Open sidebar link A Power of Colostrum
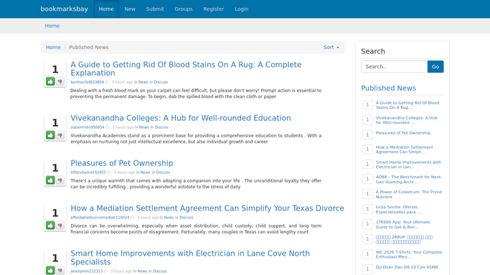This screenshot has width=490, height=275. (x=409, y=195)
